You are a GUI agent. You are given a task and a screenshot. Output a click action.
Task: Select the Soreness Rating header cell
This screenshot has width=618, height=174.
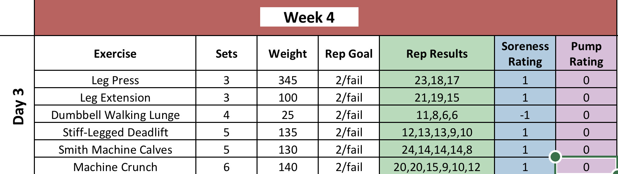[525, 53]
